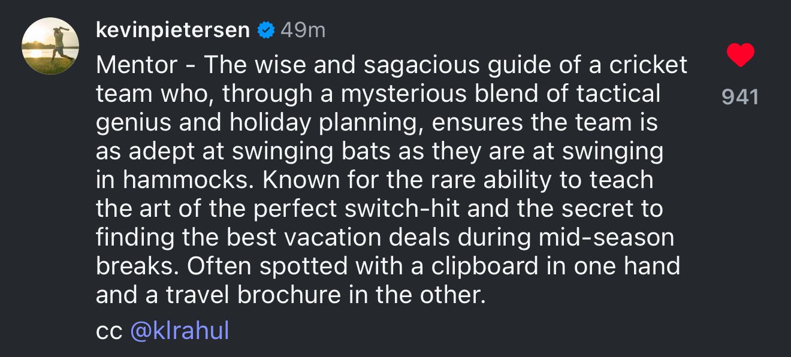Screen dimensions: 791x357
Task: Unlike the comment with the red heart
Action: [x=740, y=56]
